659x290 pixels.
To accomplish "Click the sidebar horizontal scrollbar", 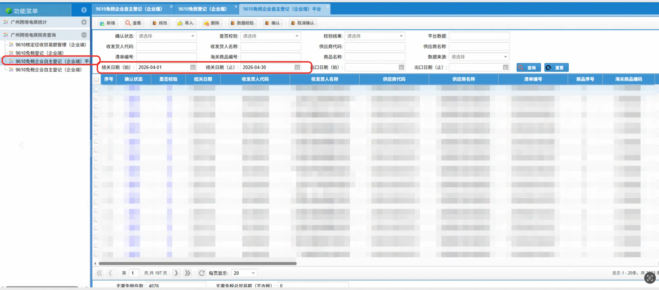I will pos(42,287).
